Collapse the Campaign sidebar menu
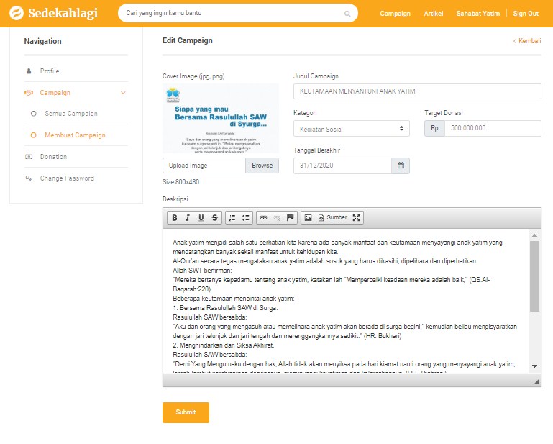Viewport: 553px width, 444px height. (123, 93)
